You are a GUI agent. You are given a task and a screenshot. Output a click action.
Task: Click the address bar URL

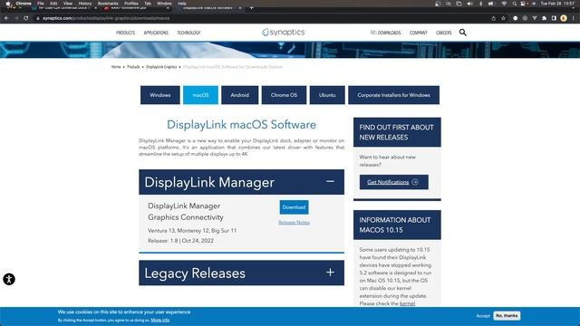[106, 18]
